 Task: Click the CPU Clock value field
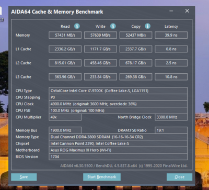click(118, 104)
